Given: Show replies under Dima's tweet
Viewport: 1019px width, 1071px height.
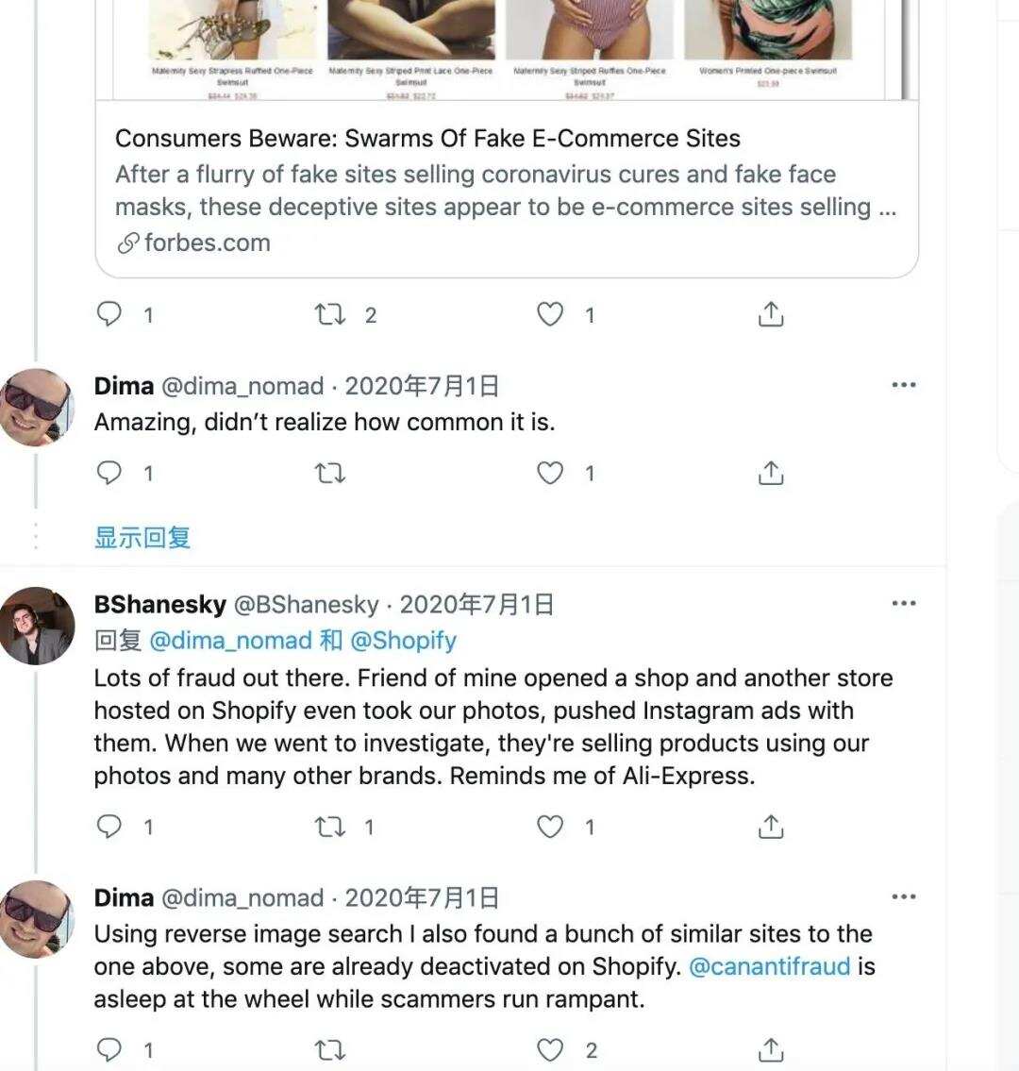Looking at the screenshot, I should (140, 537).
